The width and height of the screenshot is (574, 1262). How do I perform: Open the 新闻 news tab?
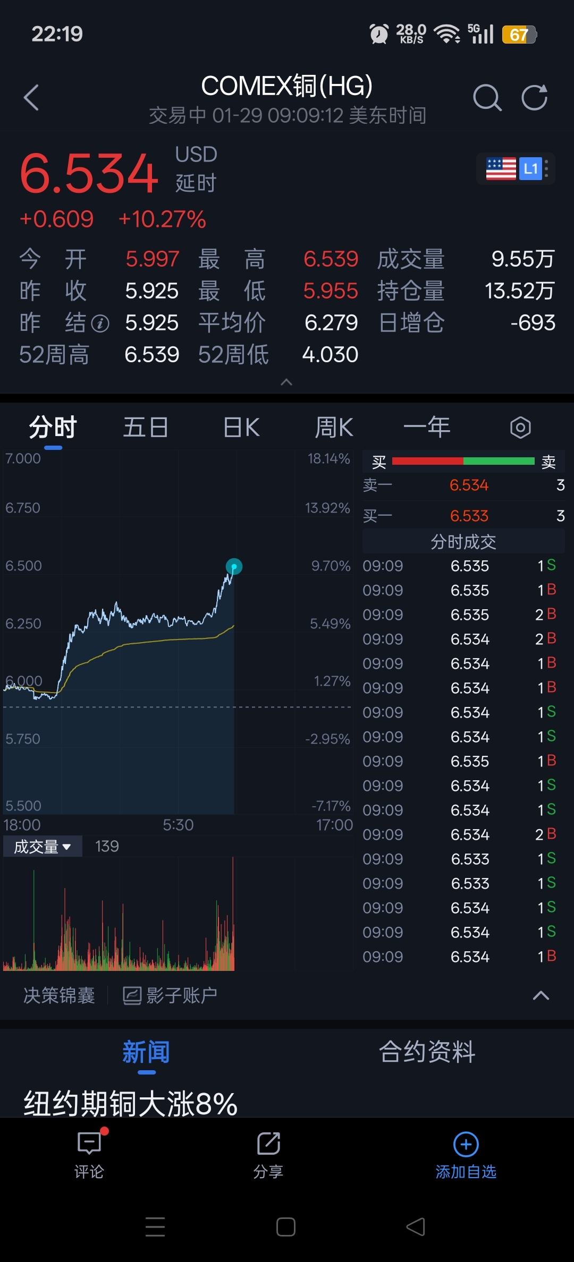coord(146,1052)
